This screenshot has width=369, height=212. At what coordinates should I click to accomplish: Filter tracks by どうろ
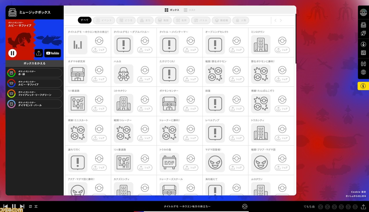coord(126,20)
